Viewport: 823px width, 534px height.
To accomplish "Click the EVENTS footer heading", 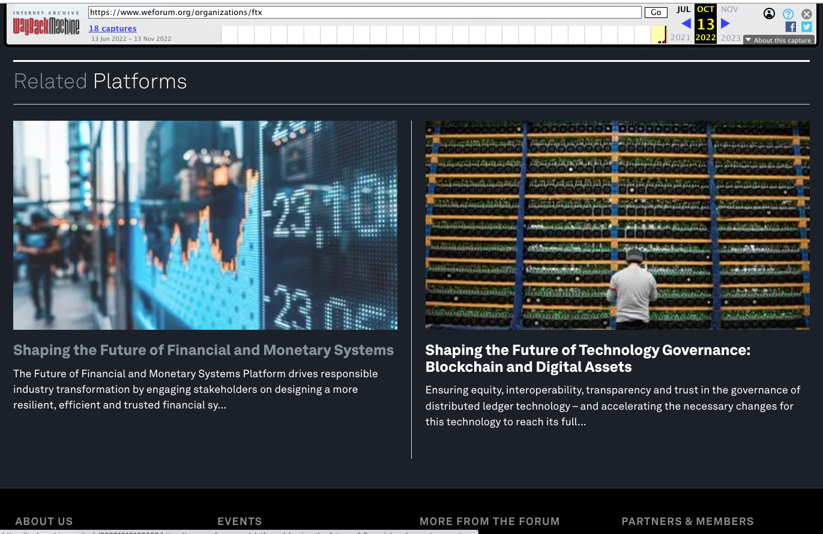I will [x=240, y=521].
